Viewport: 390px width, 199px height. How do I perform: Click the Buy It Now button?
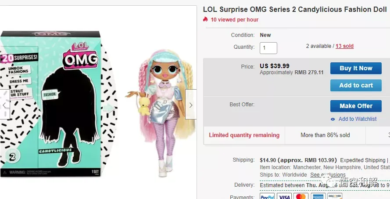[356, 68]
